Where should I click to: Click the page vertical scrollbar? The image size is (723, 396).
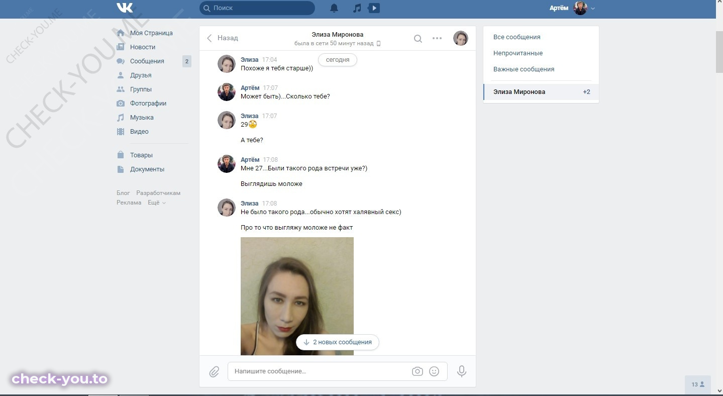click(x=719, y=52)
